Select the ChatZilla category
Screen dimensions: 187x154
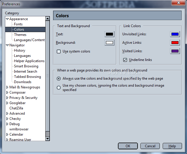pyautogui.click(x=16, y=108)
